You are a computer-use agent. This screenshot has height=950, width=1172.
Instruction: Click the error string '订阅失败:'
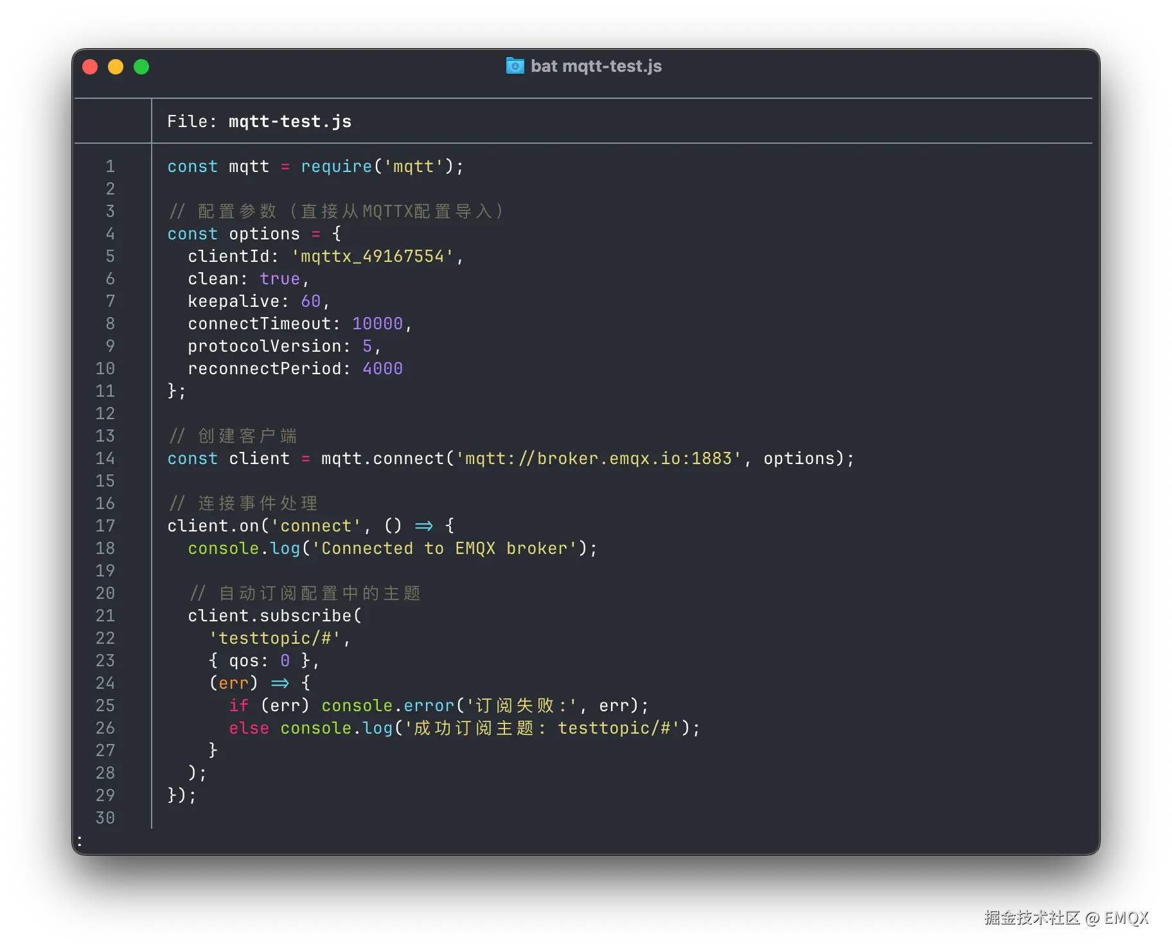tap(522, 705)
